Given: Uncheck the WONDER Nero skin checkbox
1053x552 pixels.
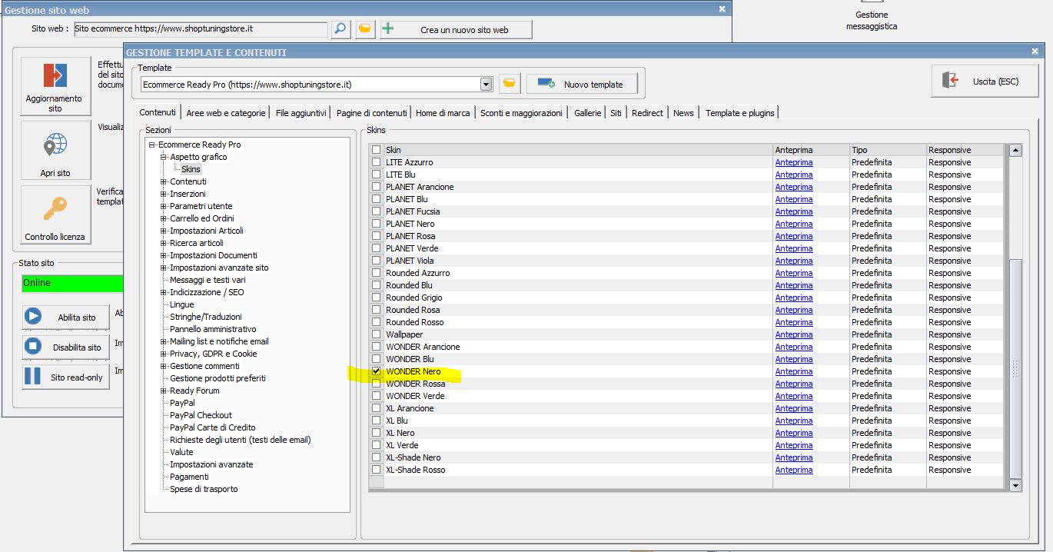Looking at the screenshot, I should click(376, 371).
